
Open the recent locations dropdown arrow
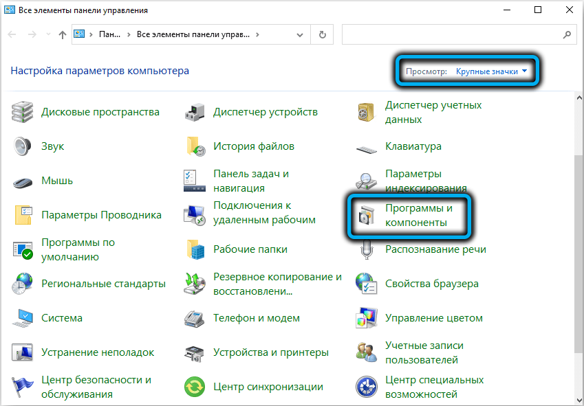tap(48, 34)
